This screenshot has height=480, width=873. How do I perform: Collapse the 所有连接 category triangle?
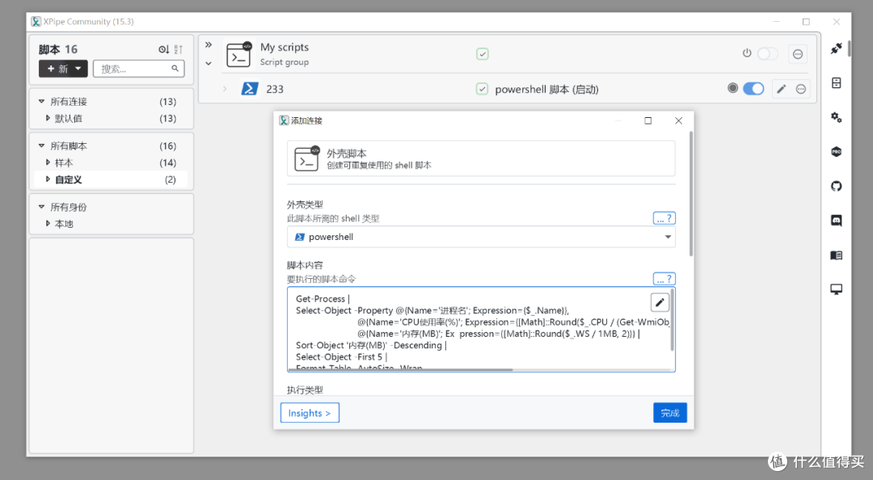pyautogui.click(x=41, y=101)
